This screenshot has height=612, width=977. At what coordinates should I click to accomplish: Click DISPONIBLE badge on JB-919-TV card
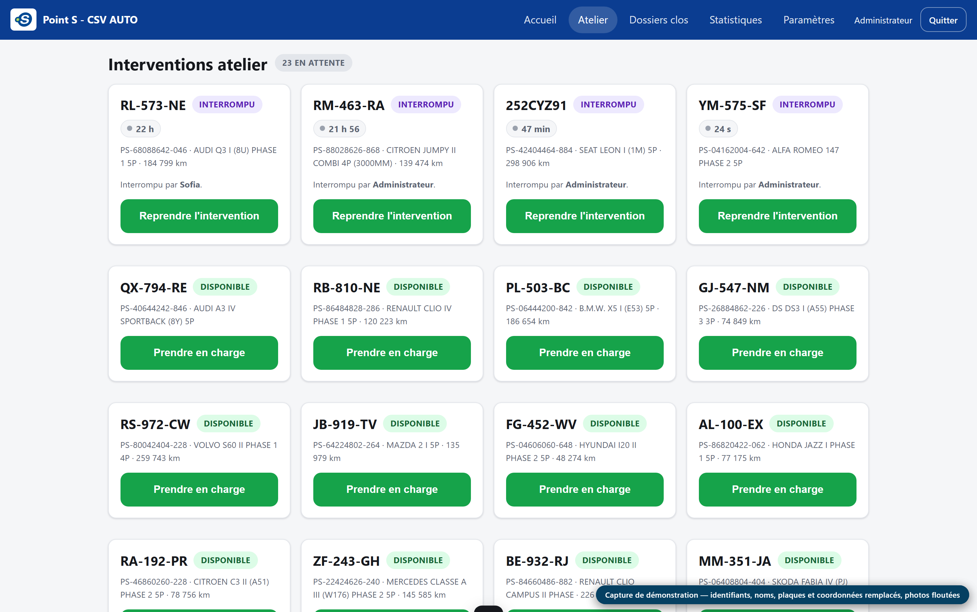coord(415,424)
